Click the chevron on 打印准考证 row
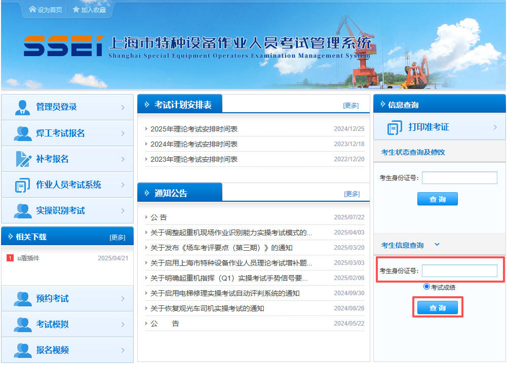Image resolution: width=507 pixels, height=365 pixels. [495, 127]
